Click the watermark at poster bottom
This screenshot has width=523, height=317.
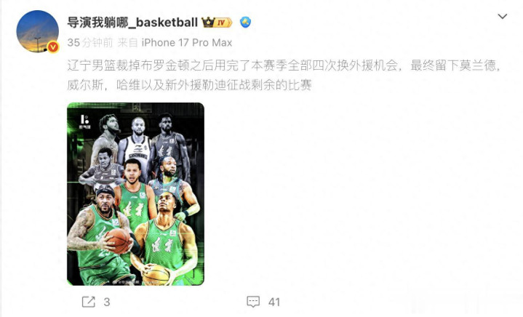(126, 282)
